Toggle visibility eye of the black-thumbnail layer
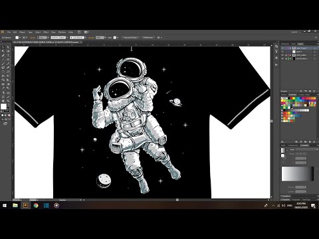 point(282,58)
